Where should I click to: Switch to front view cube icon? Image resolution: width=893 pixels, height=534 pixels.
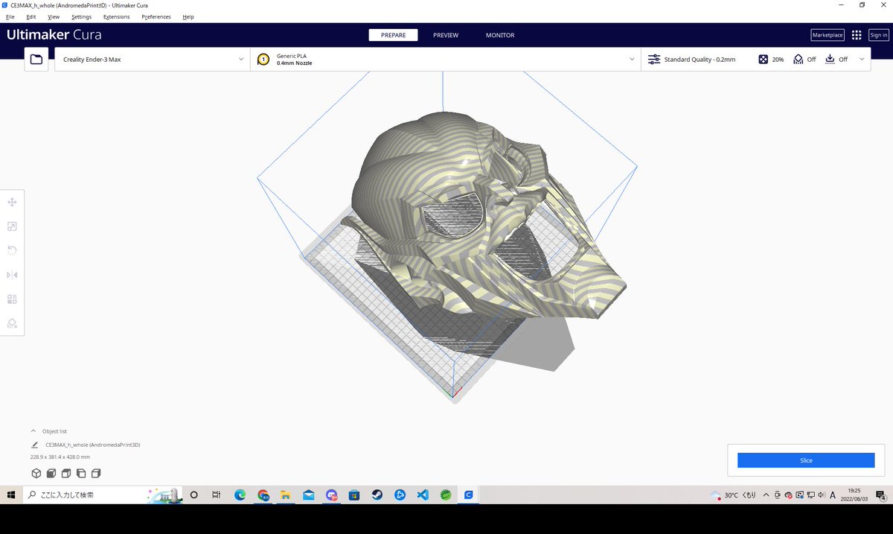(x=51, y=473)
